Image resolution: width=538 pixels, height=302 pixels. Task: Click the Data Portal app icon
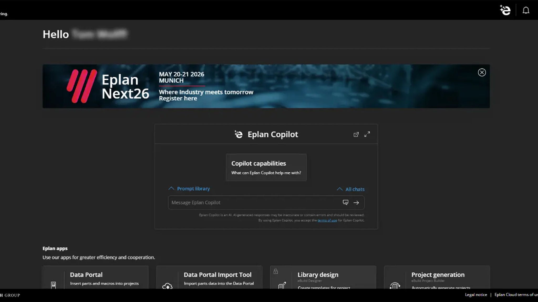click(53, 285)
